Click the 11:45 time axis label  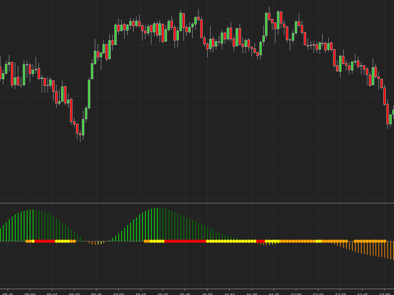pos(274,294)
